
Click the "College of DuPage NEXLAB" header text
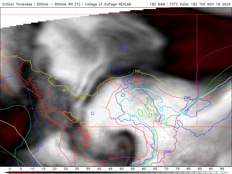coord(108,4)
